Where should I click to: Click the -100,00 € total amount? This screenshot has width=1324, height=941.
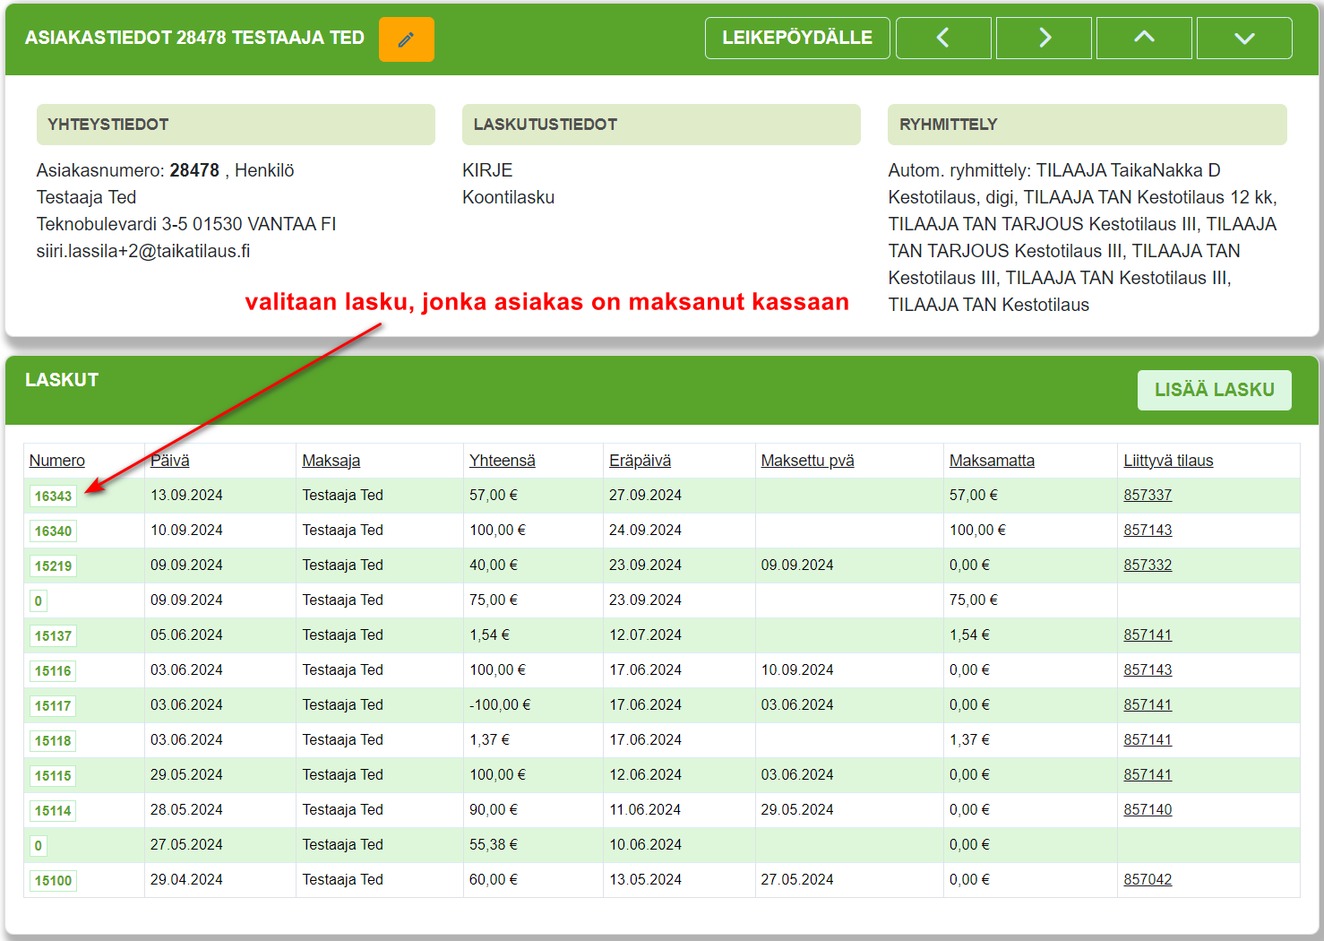pyautogui.click(x=500, y=704)
